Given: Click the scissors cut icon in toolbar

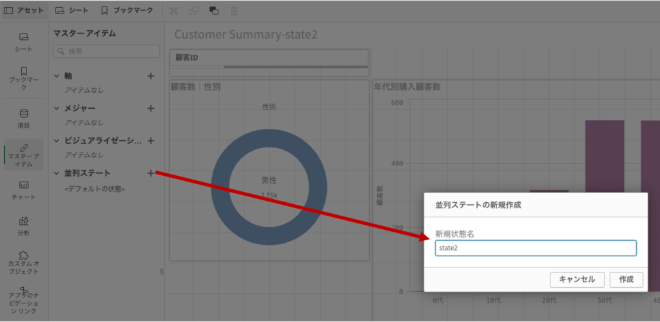Looking at the screenshot, I should click(x=173, y=11).
